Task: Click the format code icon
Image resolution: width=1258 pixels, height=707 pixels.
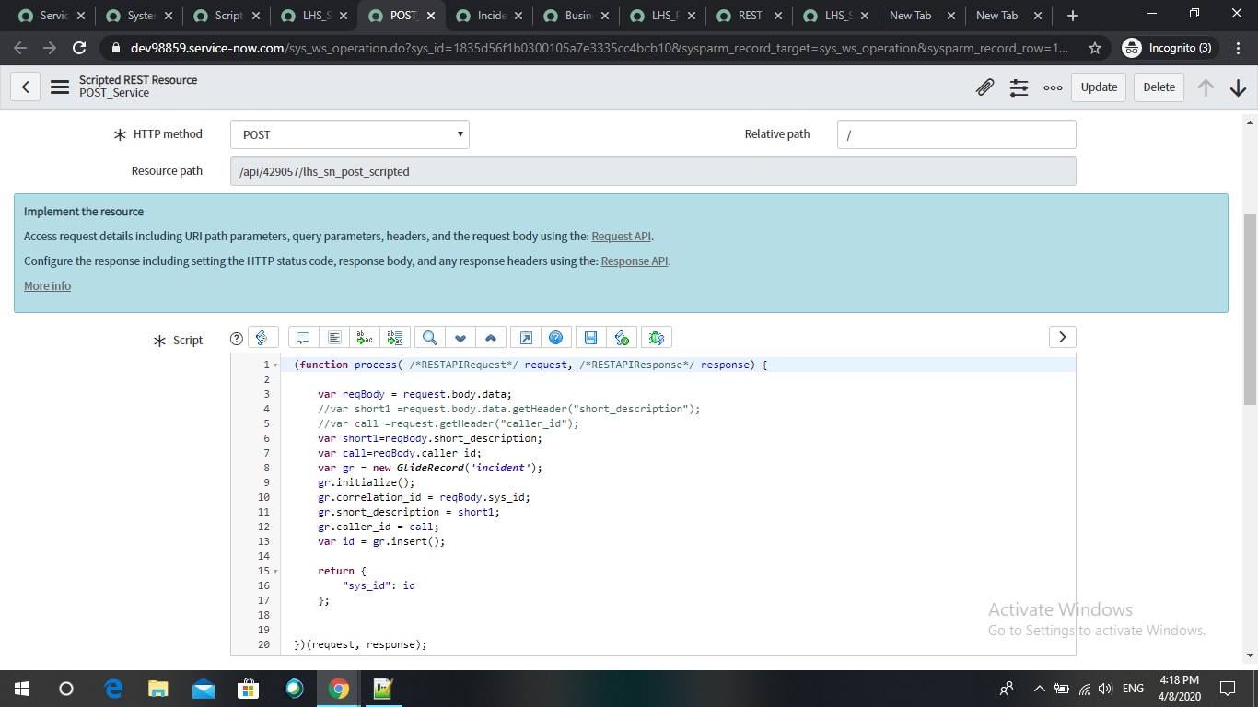Action: [x=334, y=338]
